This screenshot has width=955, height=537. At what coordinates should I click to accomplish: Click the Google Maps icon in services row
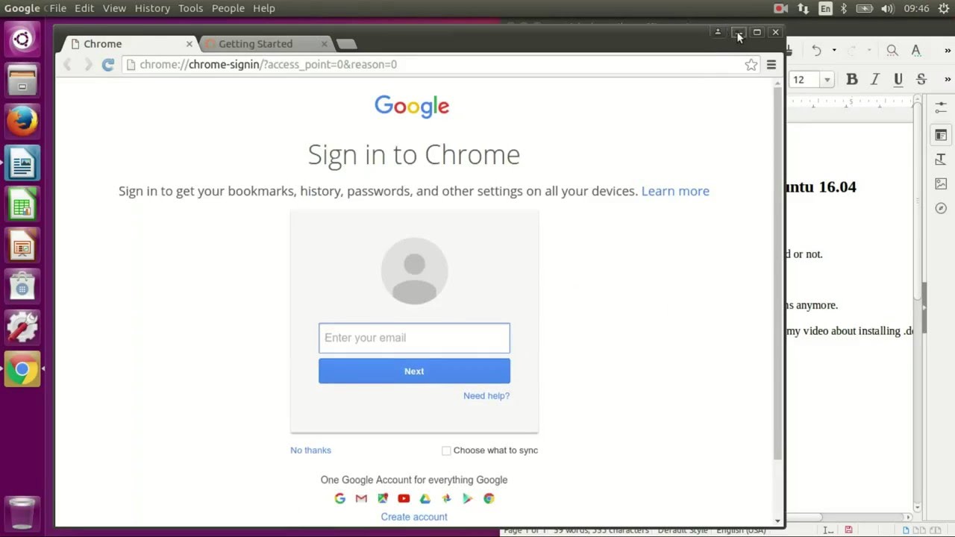point(383,498)
